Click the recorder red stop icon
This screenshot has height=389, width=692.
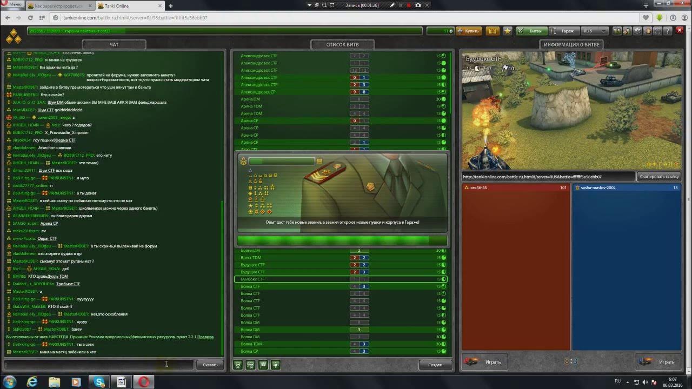tap(409, 5)
